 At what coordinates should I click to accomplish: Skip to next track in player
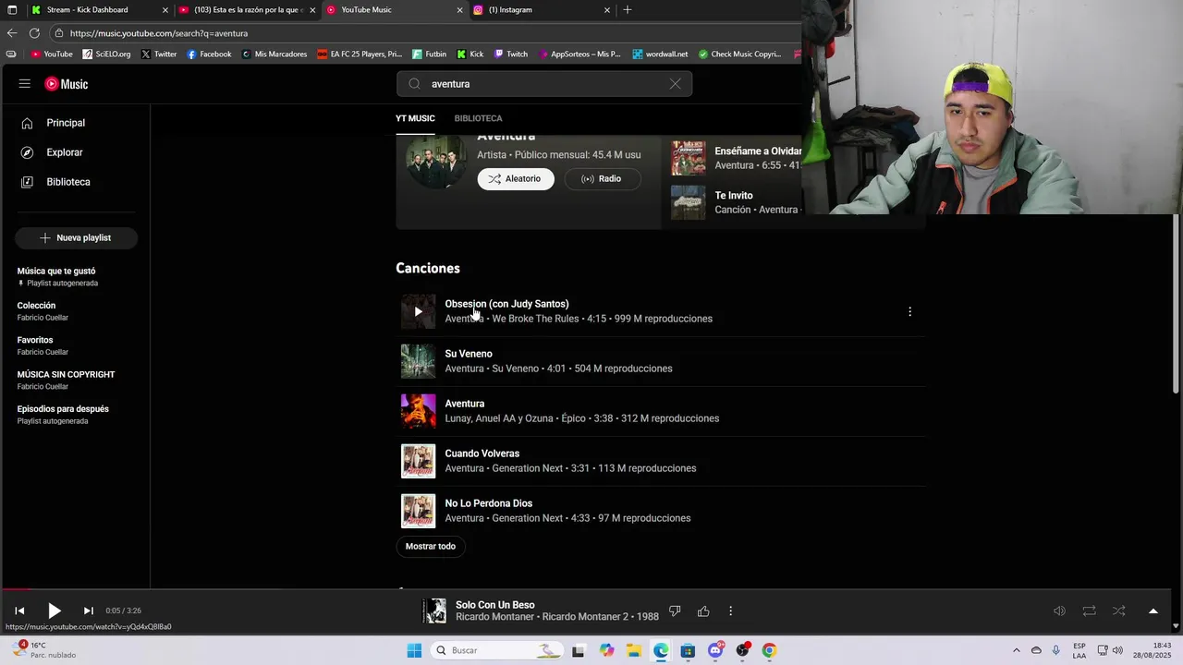pos(89,611)
